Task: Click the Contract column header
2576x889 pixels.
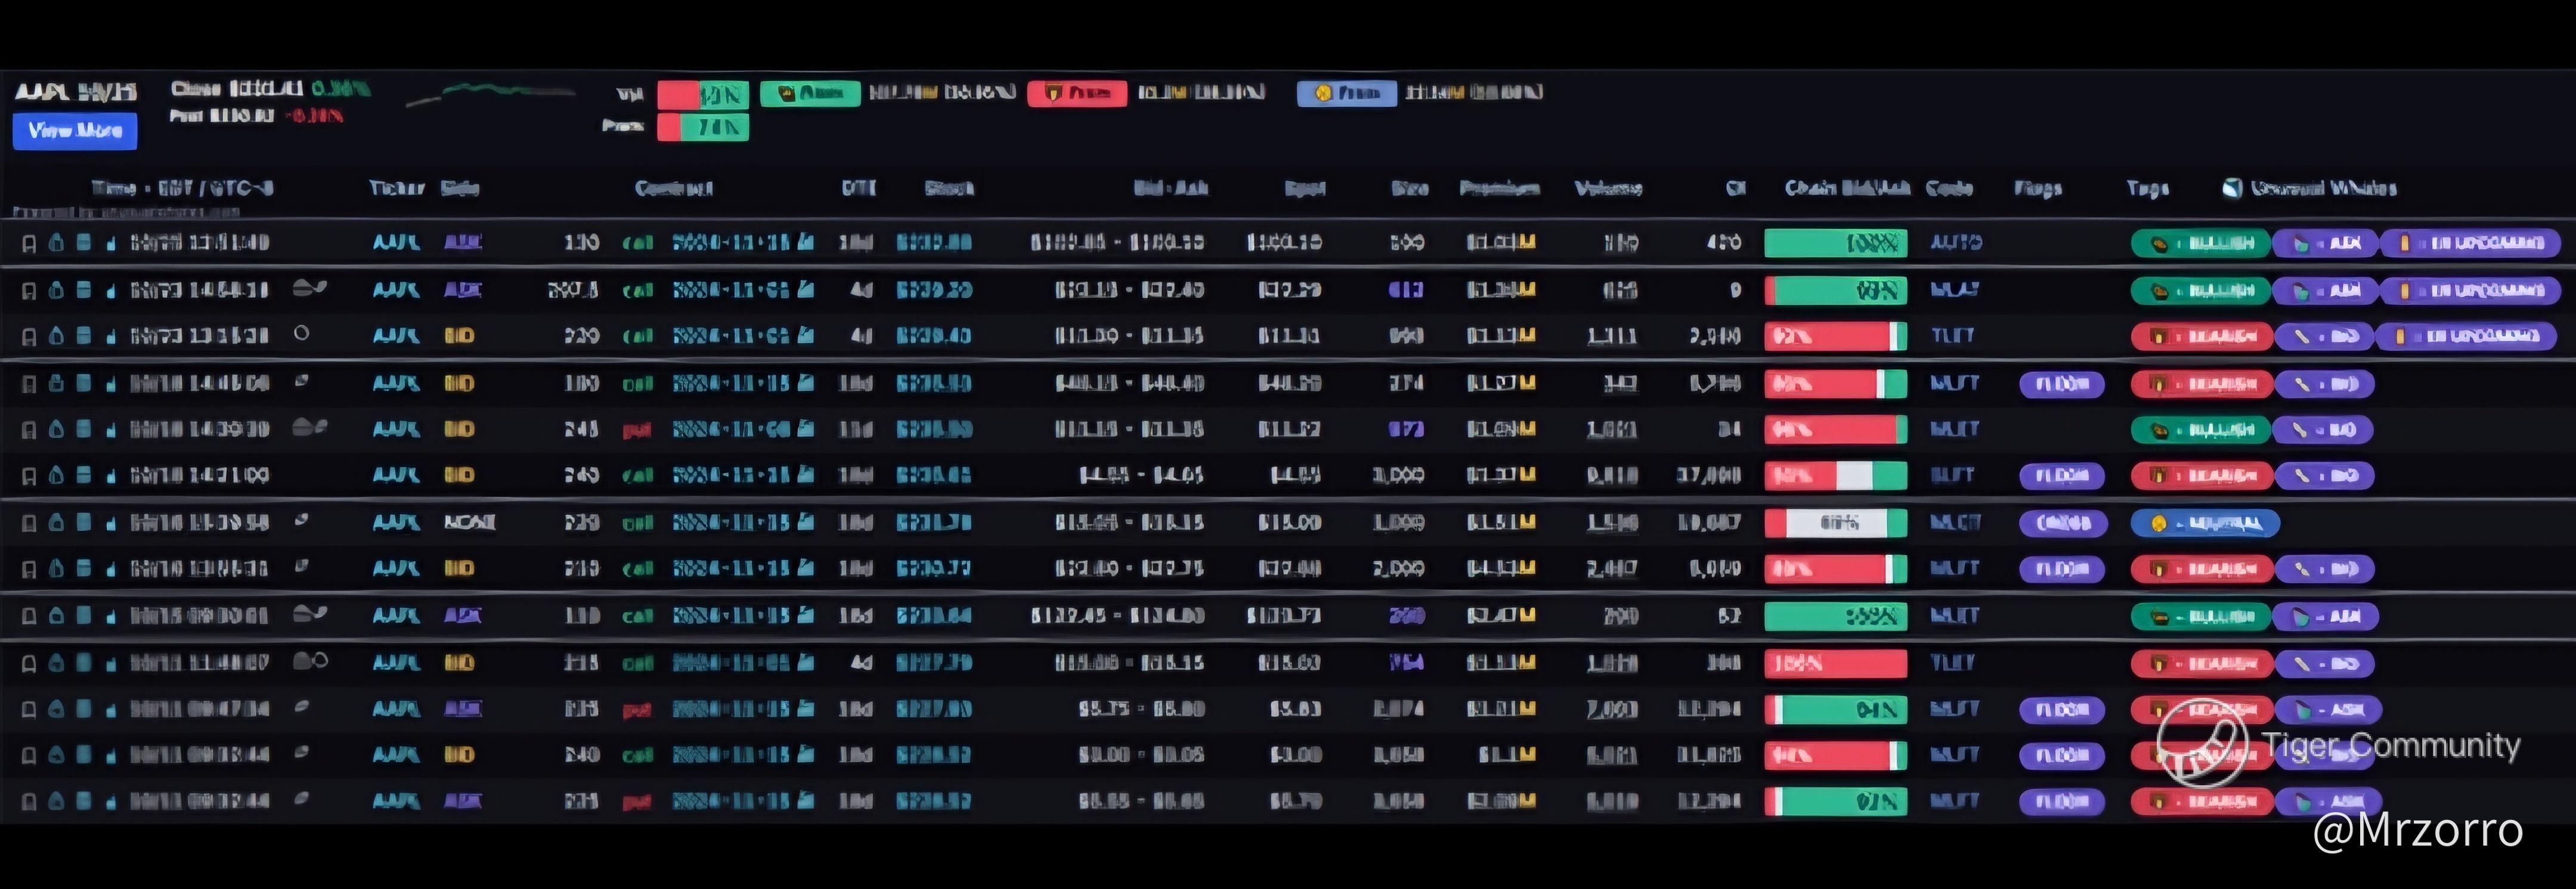Action: click(673, 188)
